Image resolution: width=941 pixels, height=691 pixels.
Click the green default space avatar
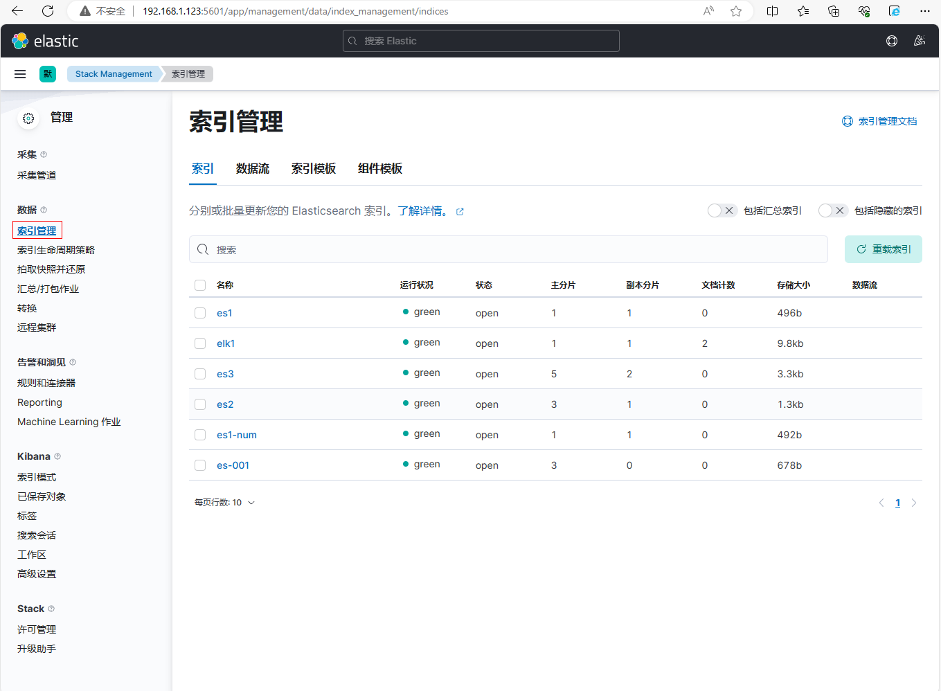point(48,74)
